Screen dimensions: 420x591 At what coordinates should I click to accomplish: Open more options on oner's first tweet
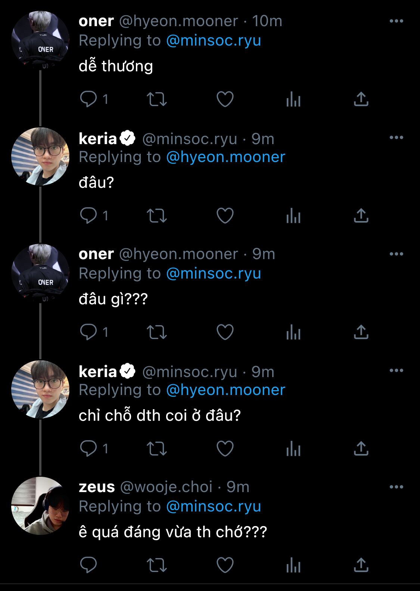(x=396, y=21)
